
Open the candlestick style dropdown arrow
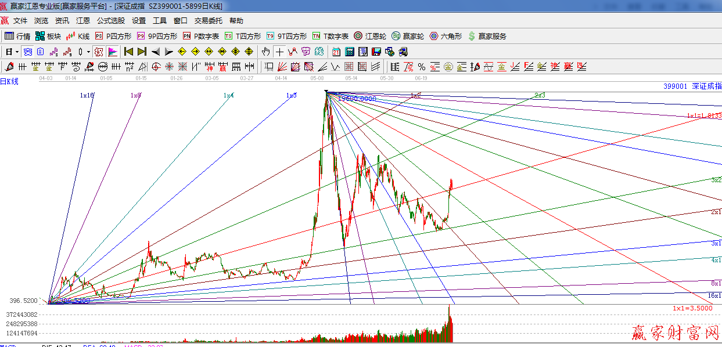[88, 52]
